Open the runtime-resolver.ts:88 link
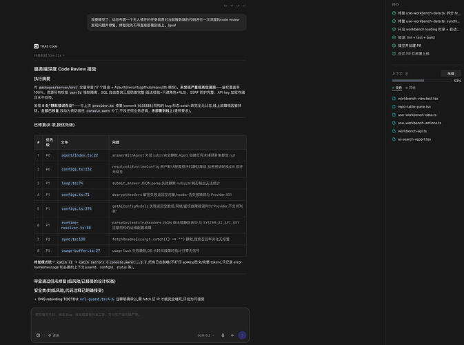Image resolution: width=464 pixels, height=345 pixels. tap(76, 225)
